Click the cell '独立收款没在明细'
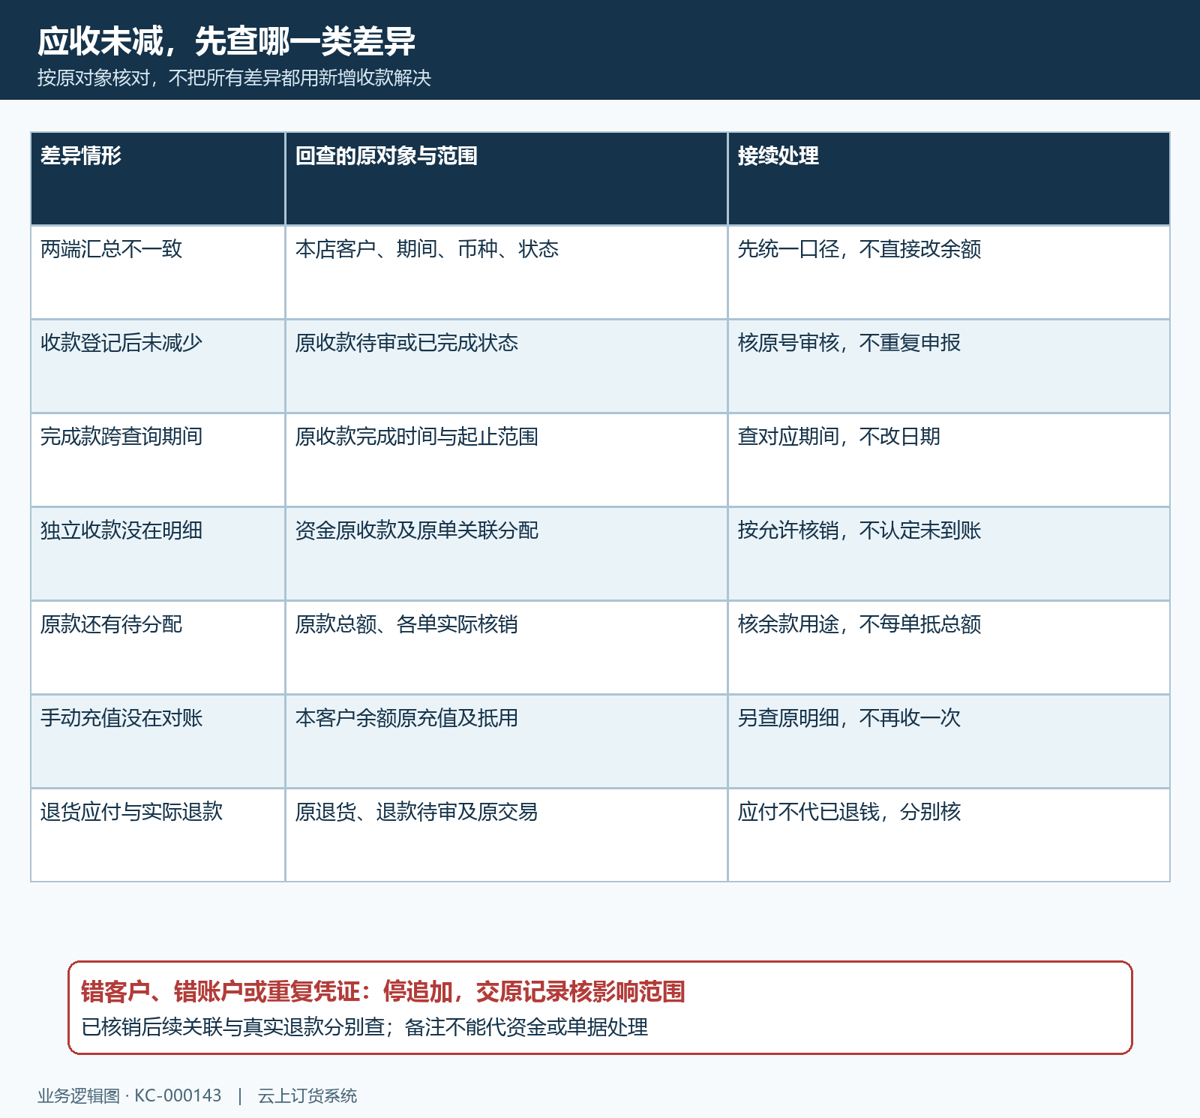Image resolution: width=1200 pixels, height=1118 pixels. (x=157, y=554)
